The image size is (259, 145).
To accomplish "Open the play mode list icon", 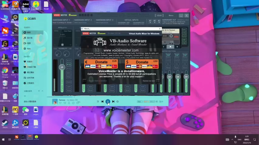I will coord(98,101).
